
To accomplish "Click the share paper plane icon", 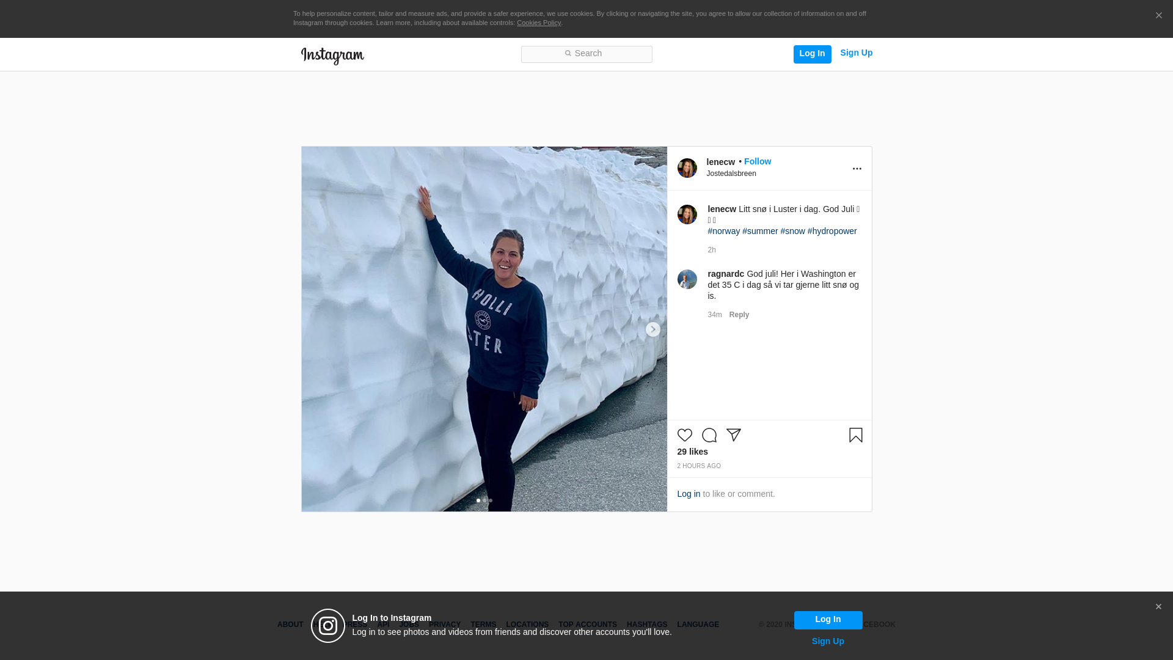I will pyautogui.click(x=733, y=435).
